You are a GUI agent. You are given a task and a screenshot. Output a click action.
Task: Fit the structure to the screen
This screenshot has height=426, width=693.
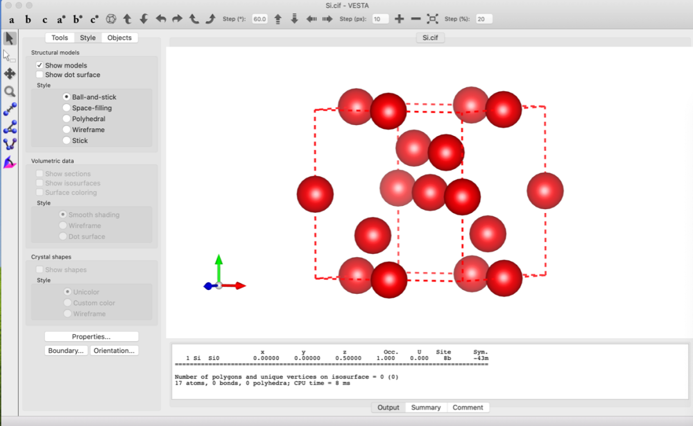(432, 19)
